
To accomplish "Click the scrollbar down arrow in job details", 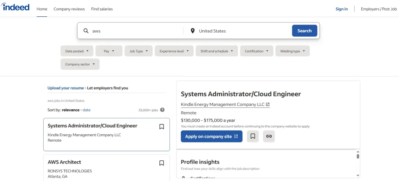I will click(358, 176).
